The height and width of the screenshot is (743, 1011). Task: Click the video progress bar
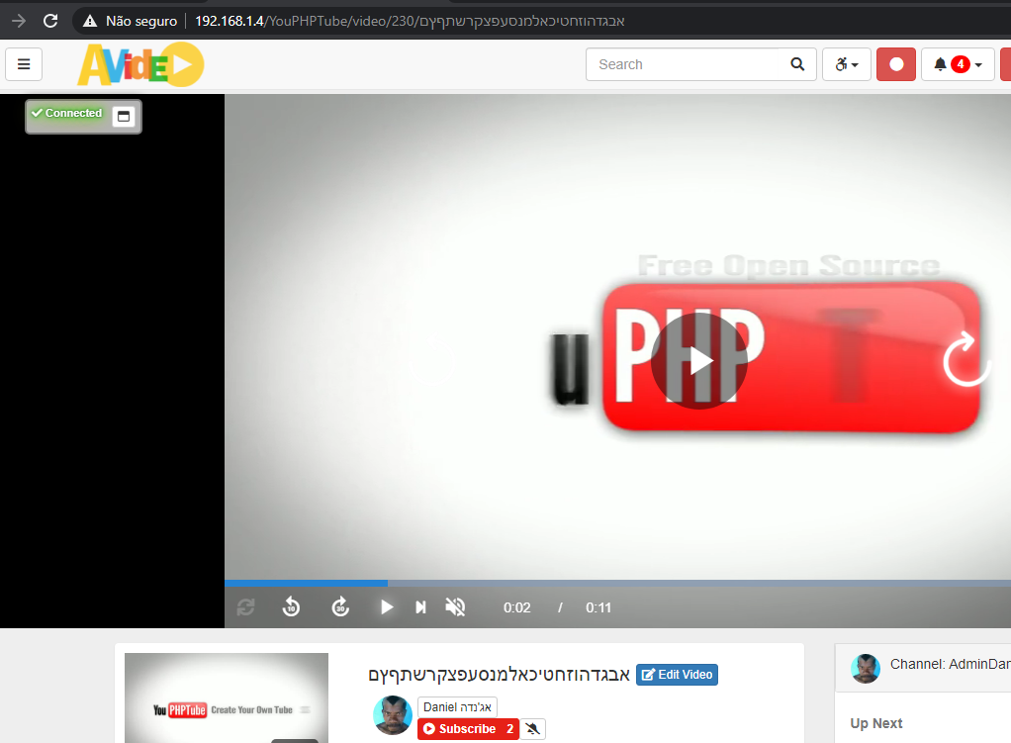point(617,583)
